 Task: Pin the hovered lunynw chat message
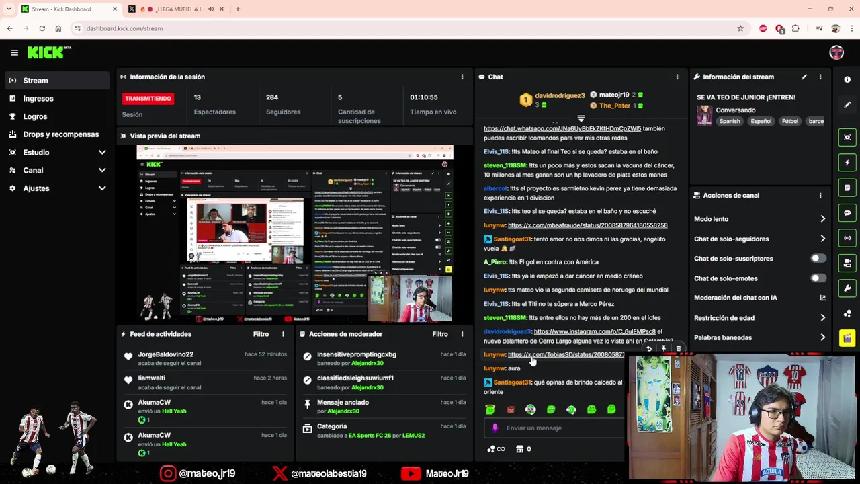(x=664, y=348)
